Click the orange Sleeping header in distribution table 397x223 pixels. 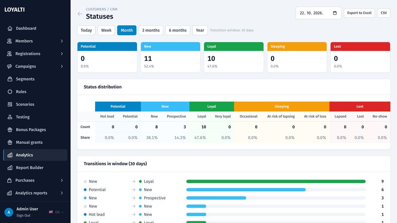point(282,107)
